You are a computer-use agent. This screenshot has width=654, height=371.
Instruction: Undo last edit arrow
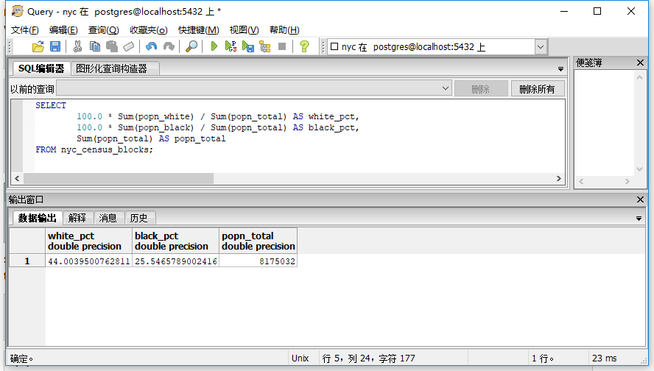click(152, 46)
